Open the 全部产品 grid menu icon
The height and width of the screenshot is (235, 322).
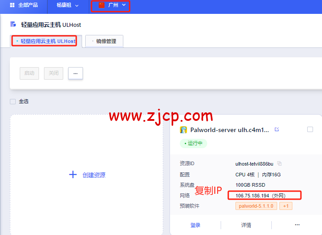(x=12, y=5)
